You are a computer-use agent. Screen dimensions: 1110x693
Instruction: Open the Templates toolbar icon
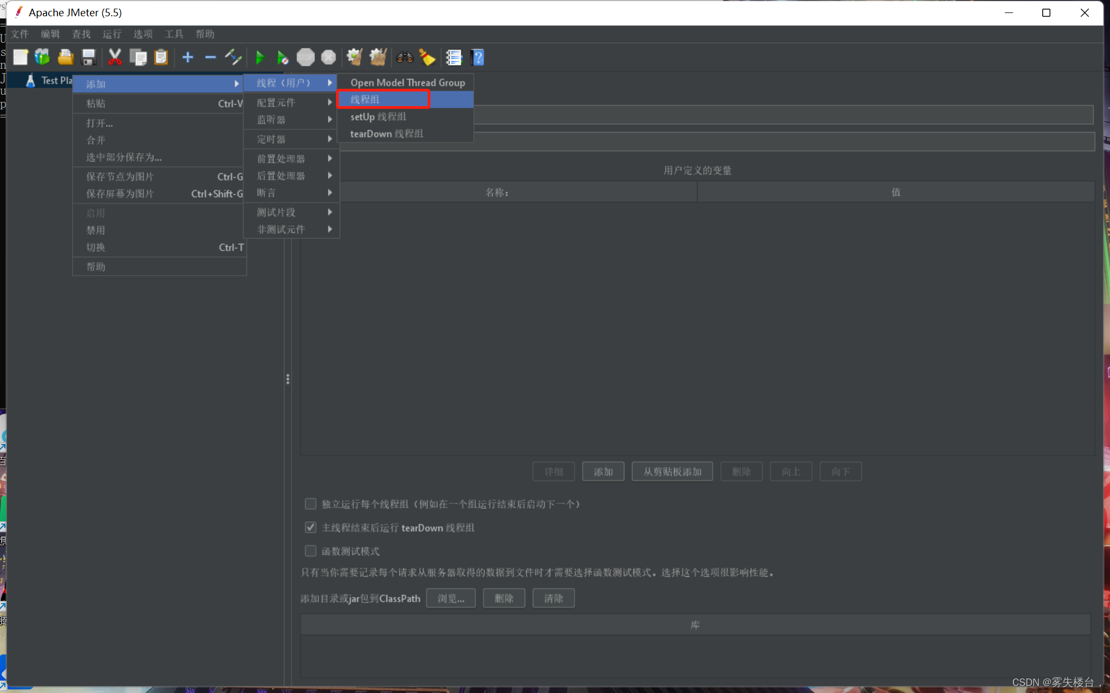(x=42, y=57)
